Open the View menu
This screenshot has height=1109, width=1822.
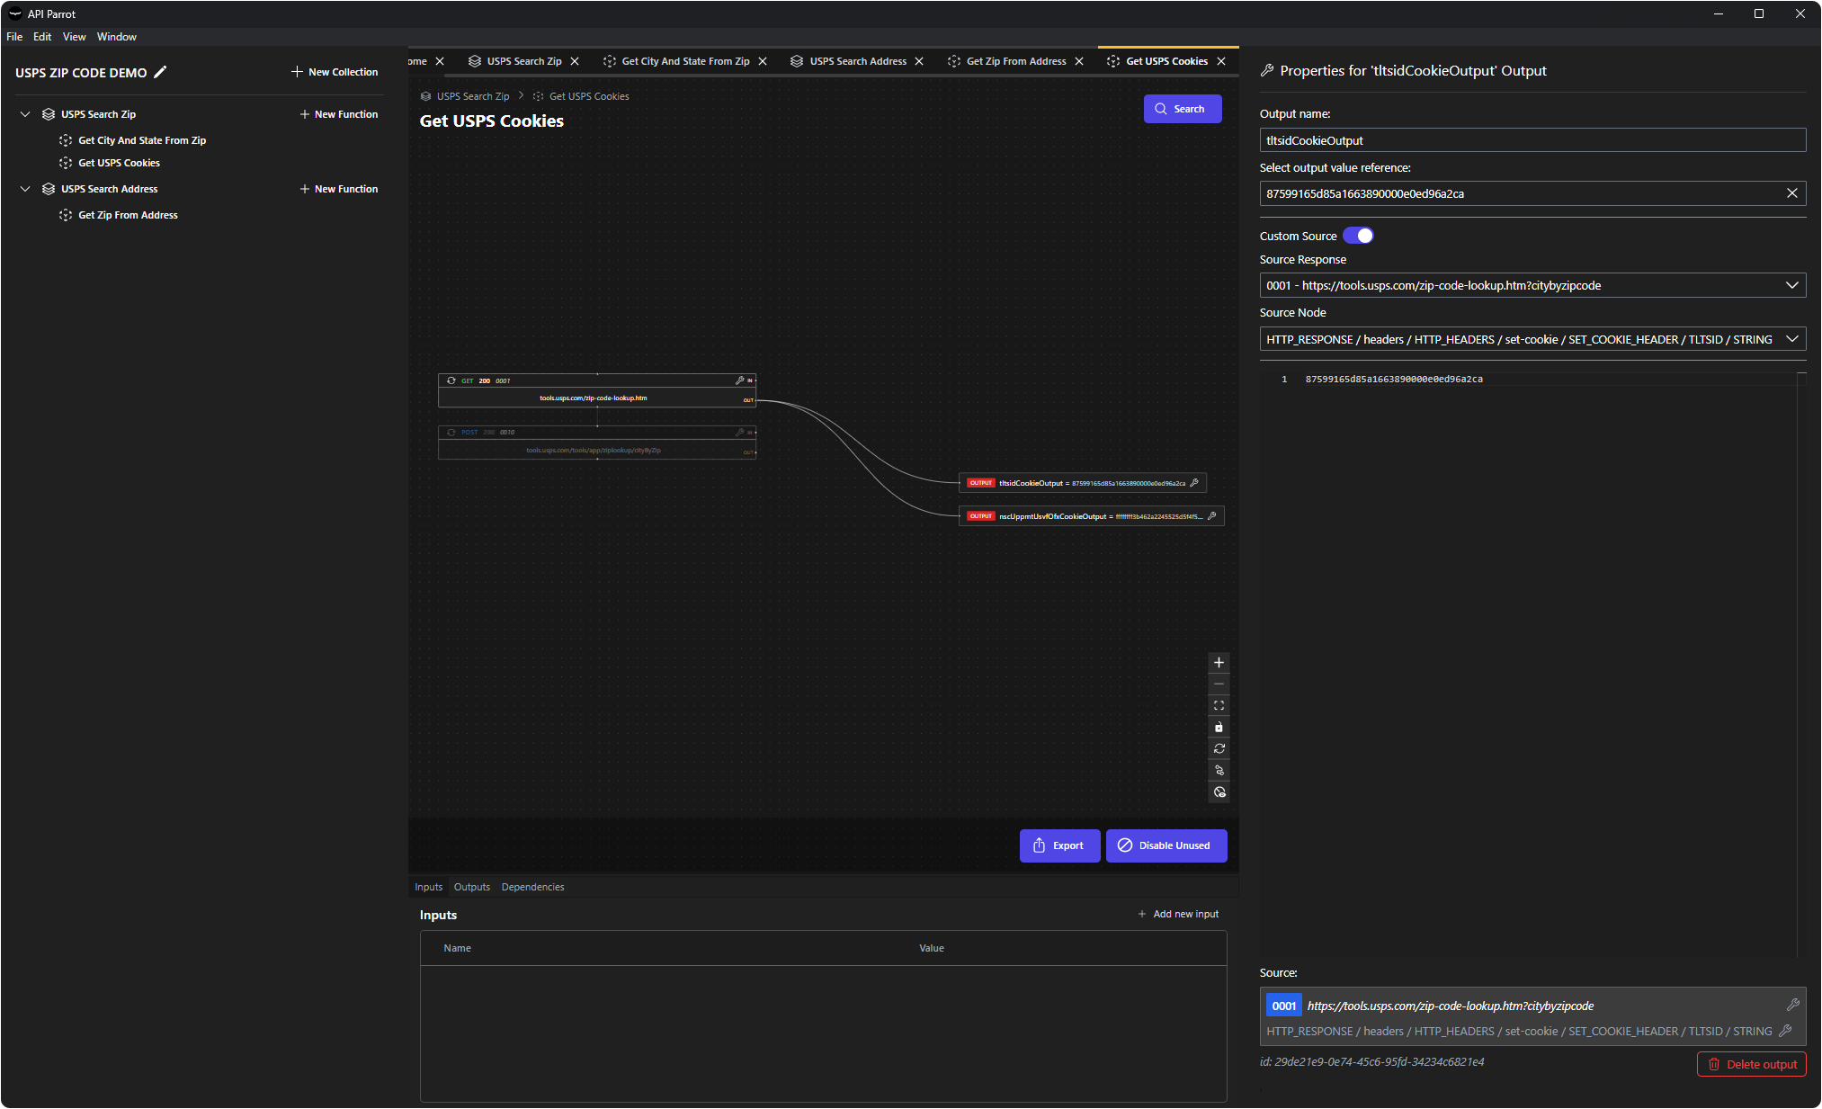coord(75,37)
